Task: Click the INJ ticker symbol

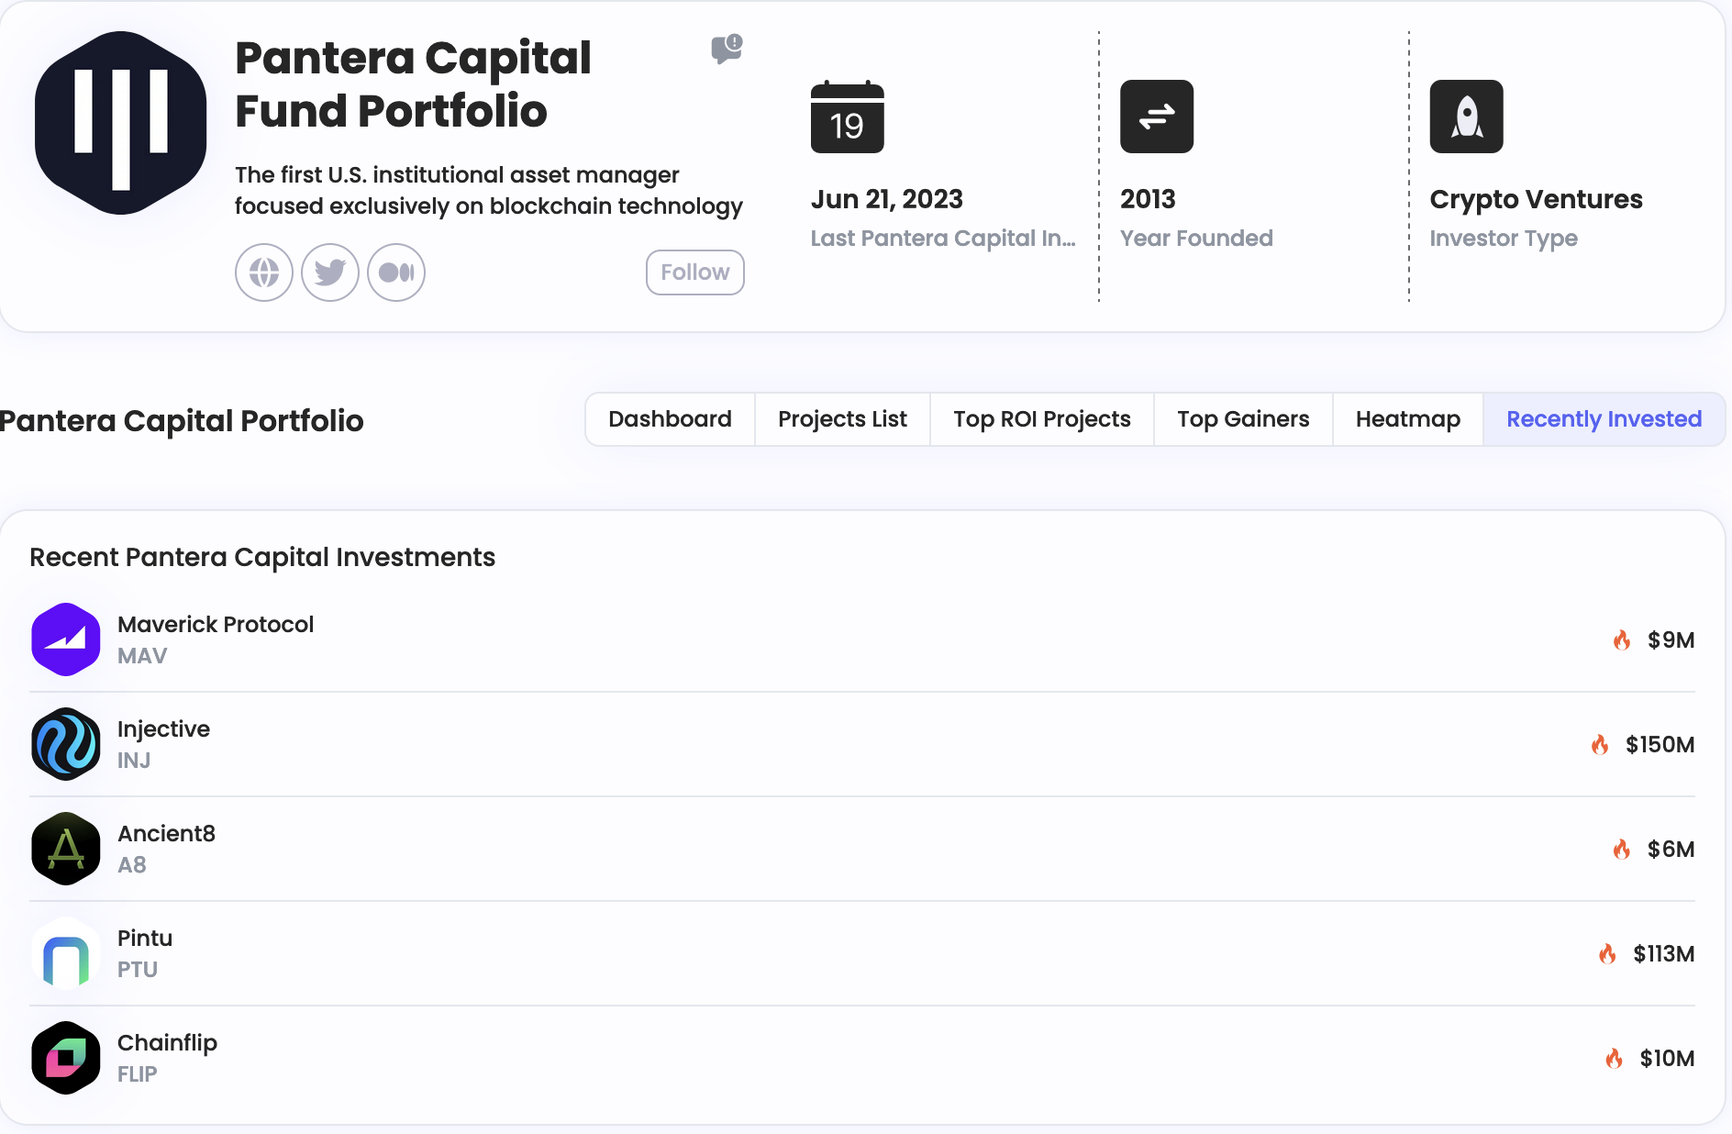Action: pos(134,761)
